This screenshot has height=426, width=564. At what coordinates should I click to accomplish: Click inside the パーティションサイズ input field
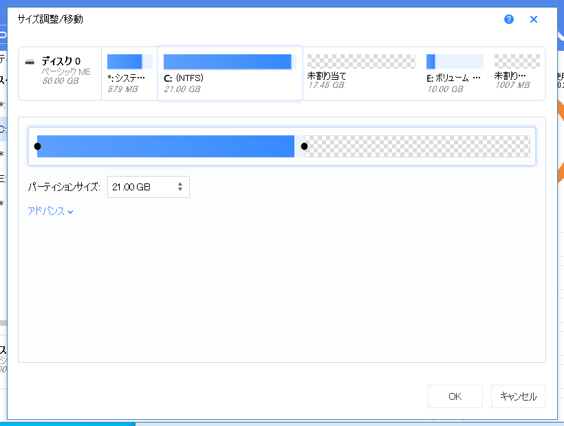138,186
